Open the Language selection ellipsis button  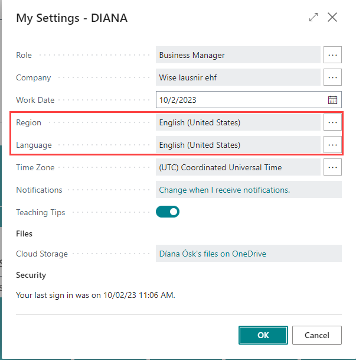click(332, 145)
